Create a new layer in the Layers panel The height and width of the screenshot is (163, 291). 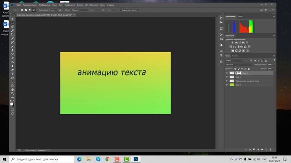[x=266, y=149]
